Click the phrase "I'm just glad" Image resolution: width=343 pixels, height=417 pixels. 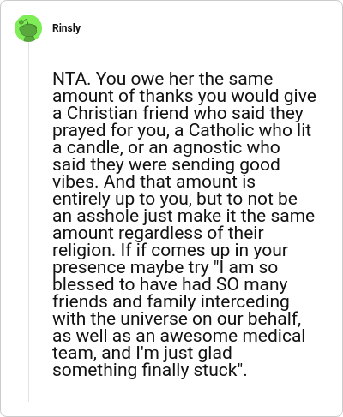(x=184, y=354)
